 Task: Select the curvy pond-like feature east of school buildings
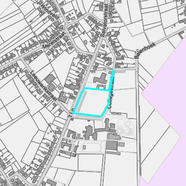(x=126, y=128)
